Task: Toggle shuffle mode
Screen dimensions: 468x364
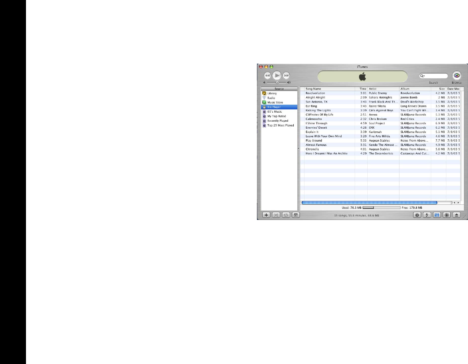Action: coord(276,215)
